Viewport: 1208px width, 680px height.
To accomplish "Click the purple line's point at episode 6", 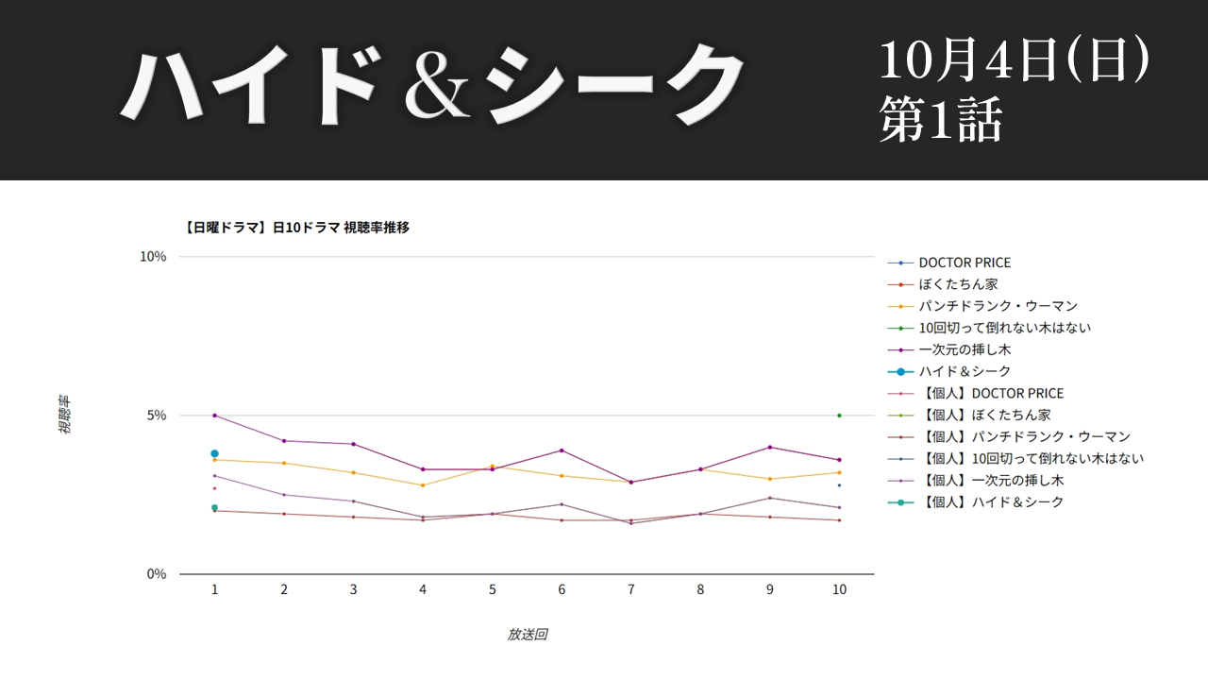I will (x=562, y=450).
